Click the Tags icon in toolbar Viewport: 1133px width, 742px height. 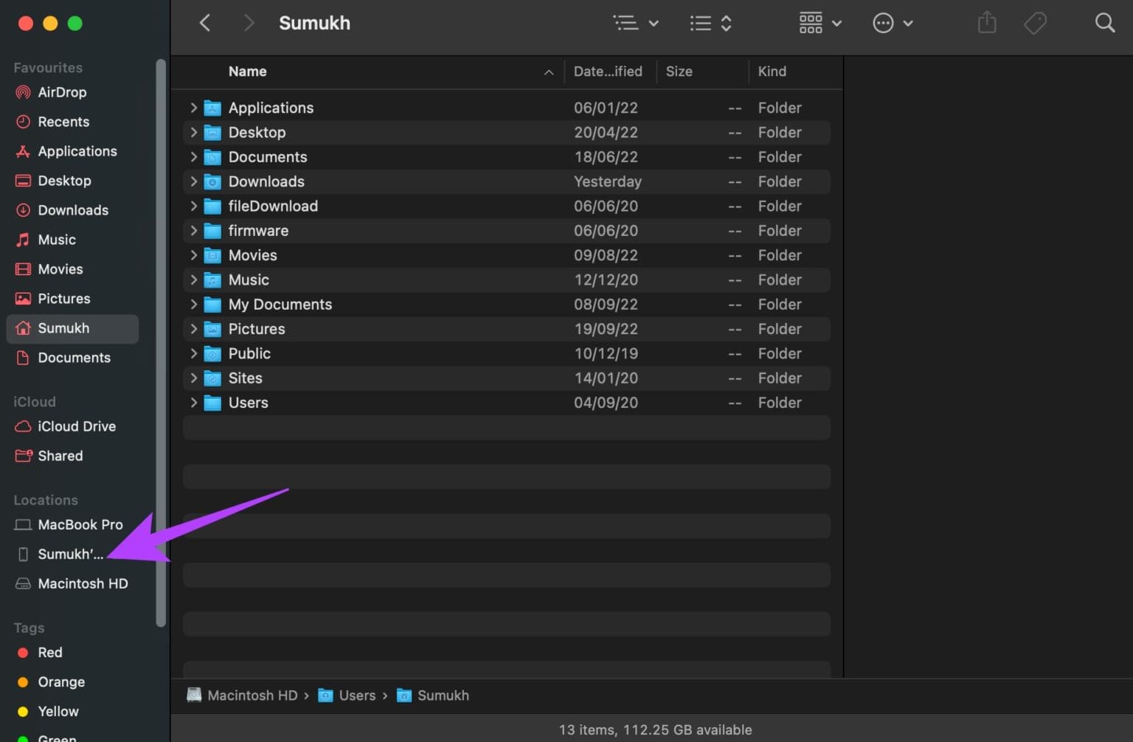click(1035, 23)
